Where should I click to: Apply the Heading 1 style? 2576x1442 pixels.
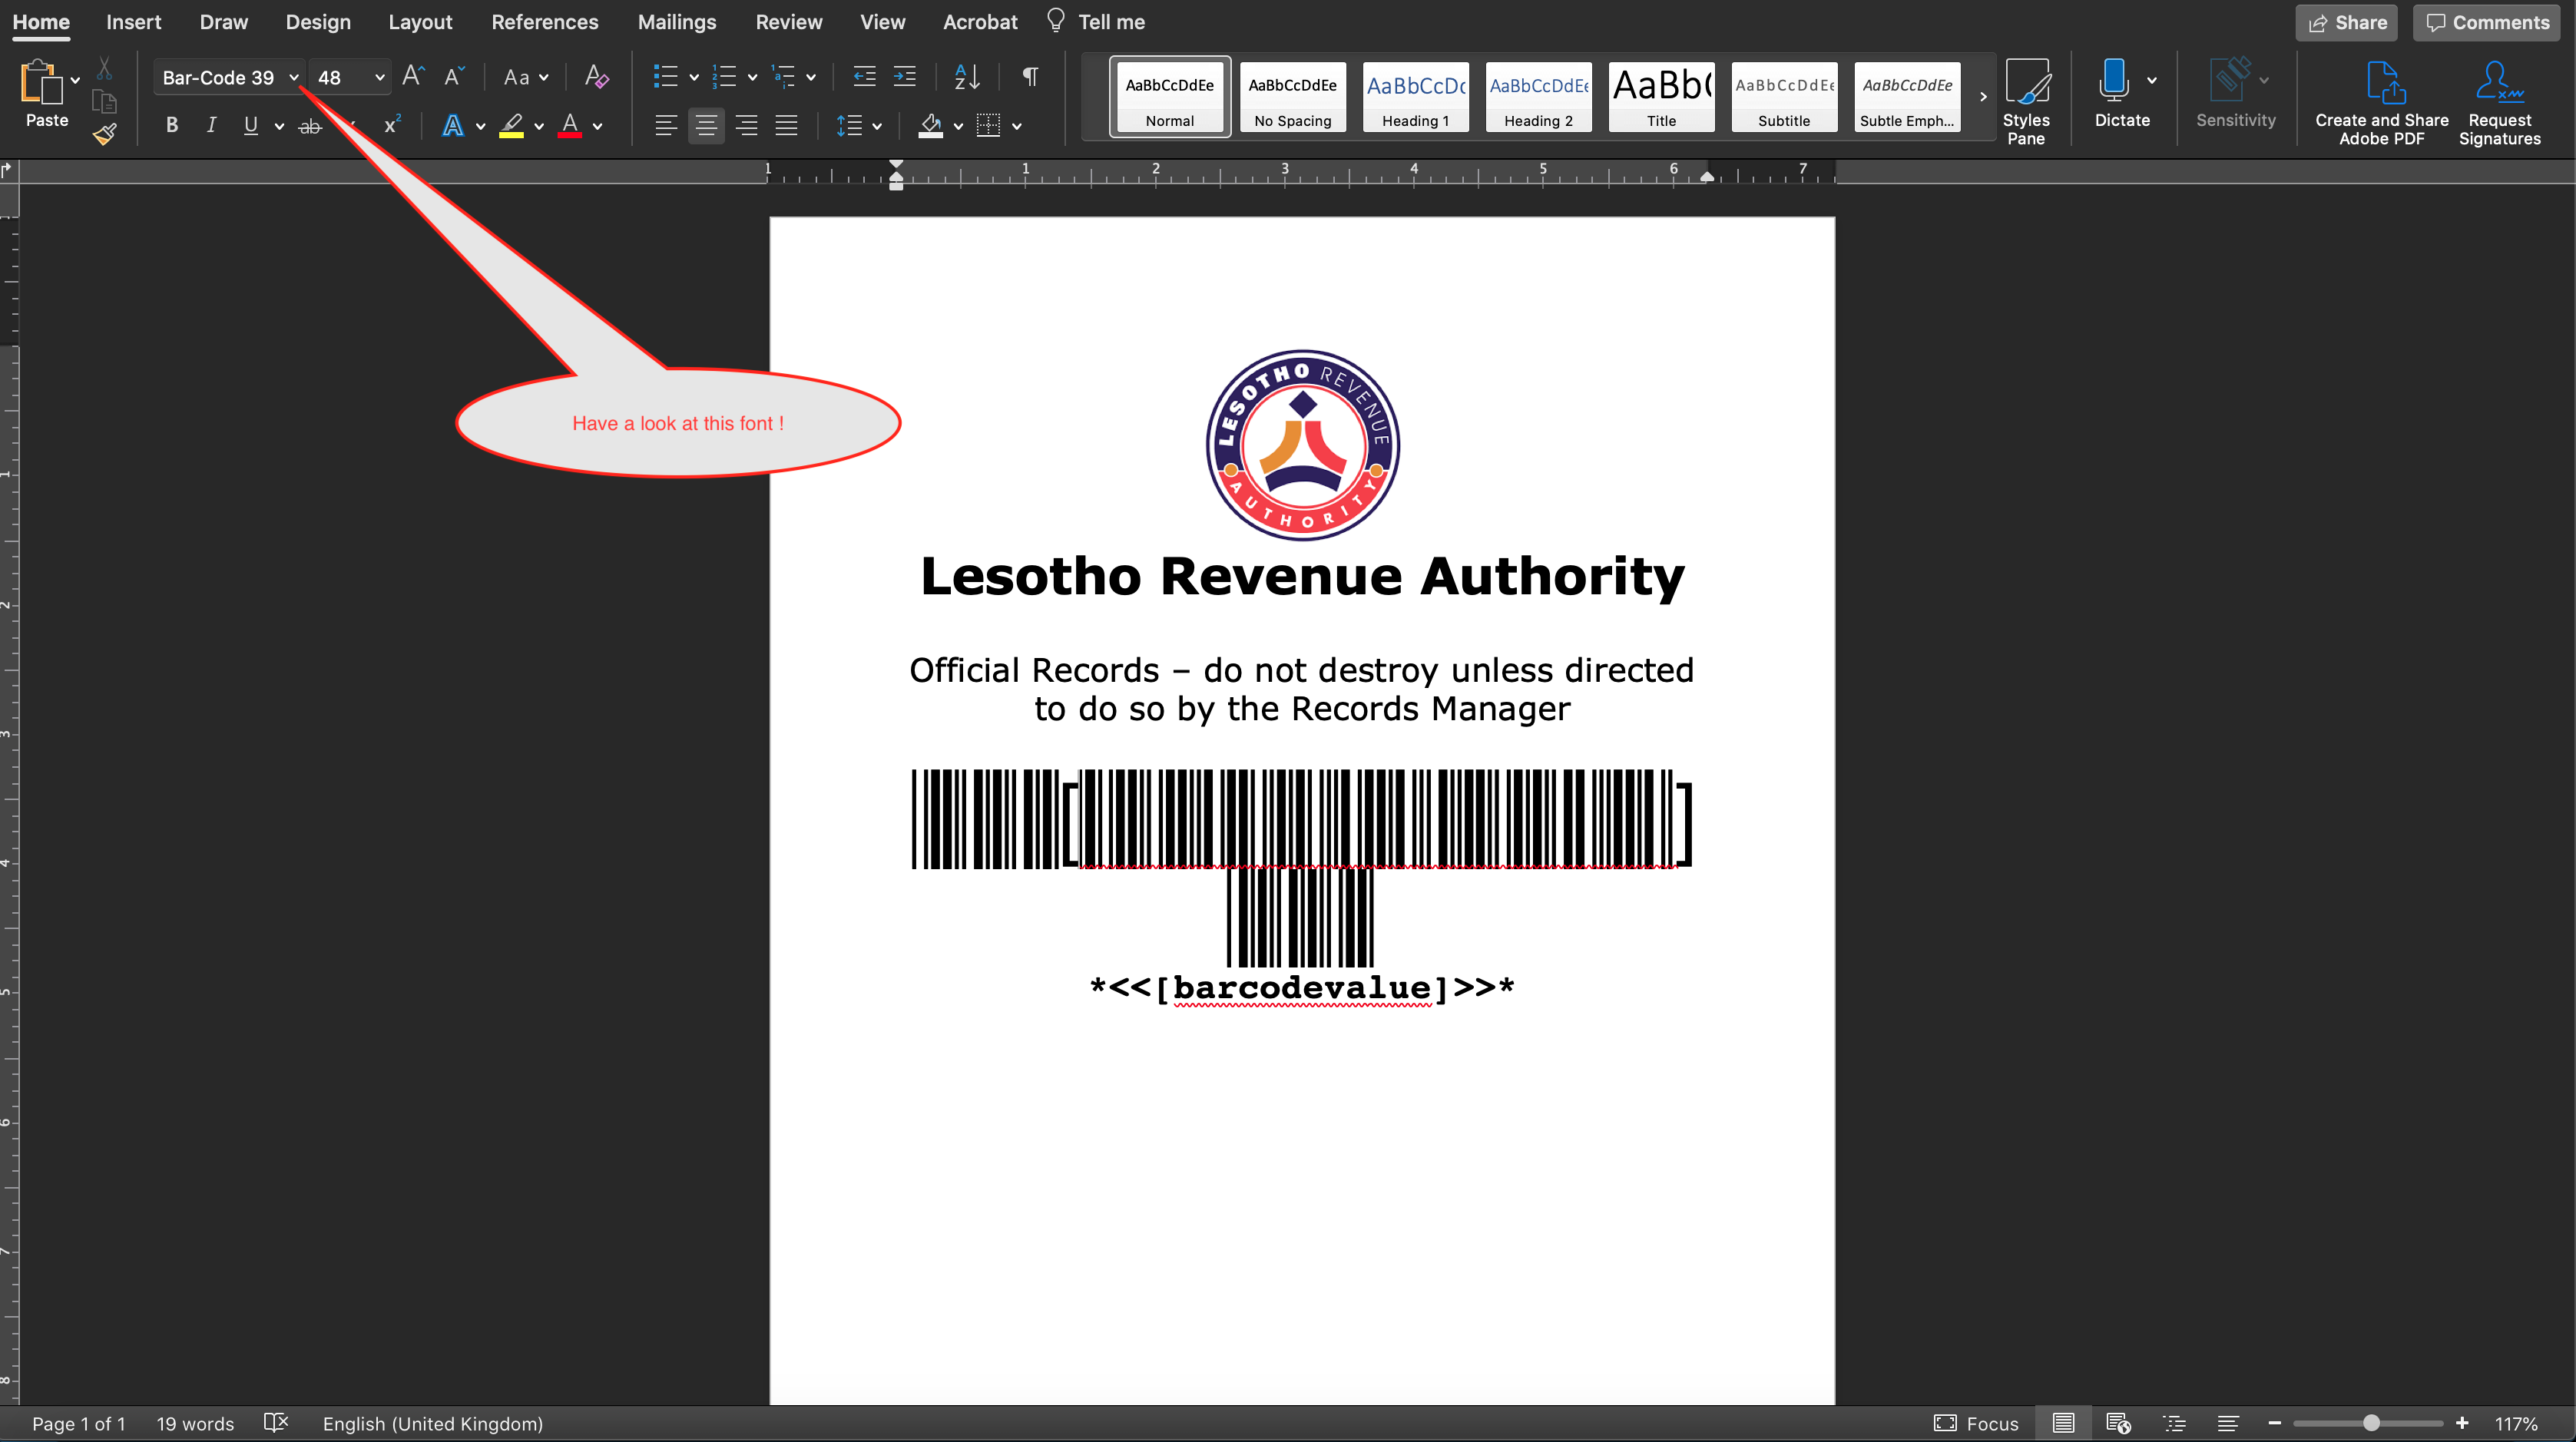coord(1415,96)
